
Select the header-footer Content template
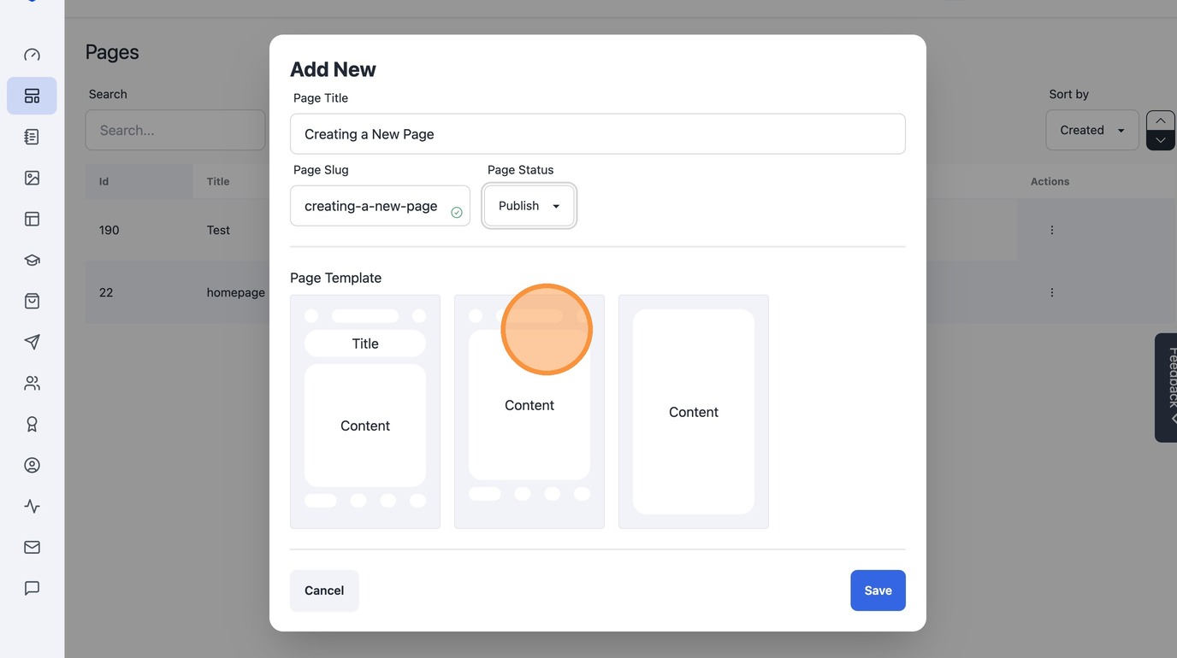click(529, 412)
